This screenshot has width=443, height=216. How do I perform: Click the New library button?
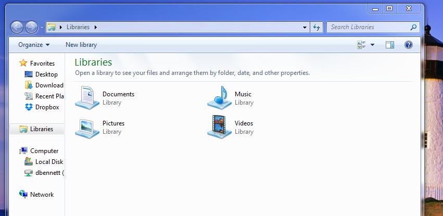[x=81, y=45]
